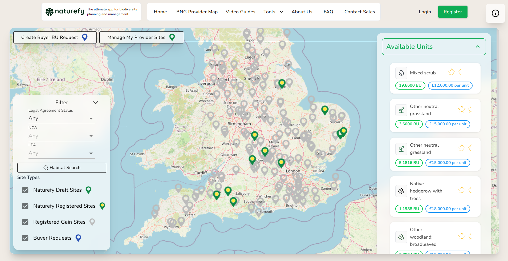
Task: Uncheck the Buyer Requests site type
Action: point(25,238)
